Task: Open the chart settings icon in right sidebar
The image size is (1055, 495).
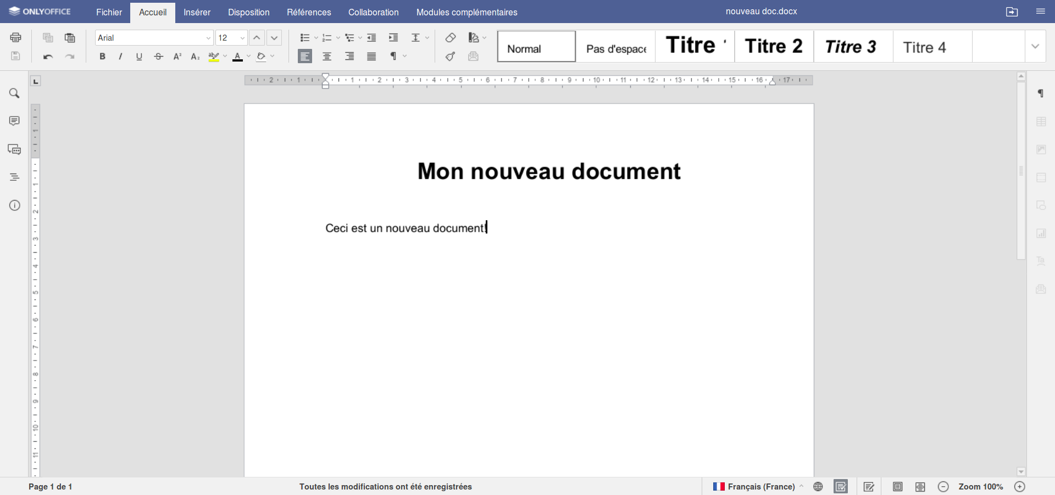Action: [x=1042, y=233]
